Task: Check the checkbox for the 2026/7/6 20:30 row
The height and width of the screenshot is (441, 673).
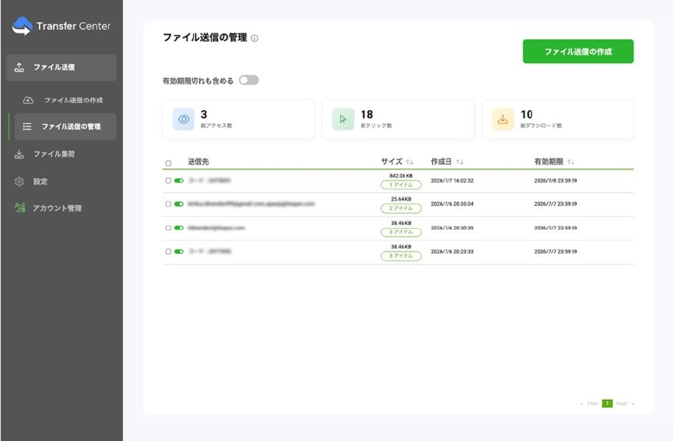Action: pyautogui.click(x=168, y=228)
